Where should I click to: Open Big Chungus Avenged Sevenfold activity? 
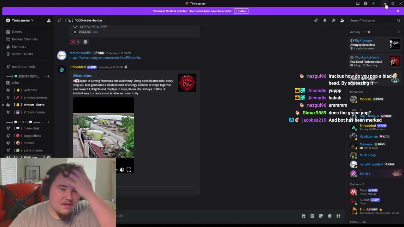click(375, 44)
